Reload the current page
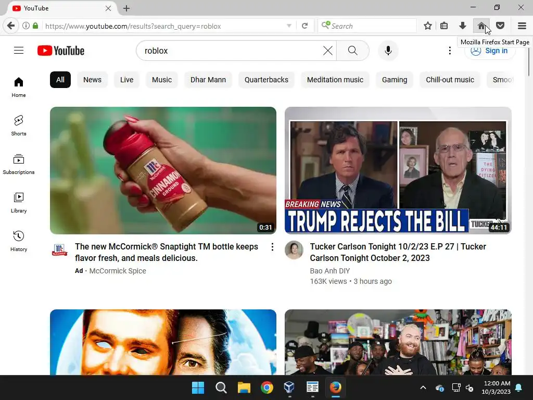Image resolution: width=533 pixels, height=400 pixels. (305, 26)
